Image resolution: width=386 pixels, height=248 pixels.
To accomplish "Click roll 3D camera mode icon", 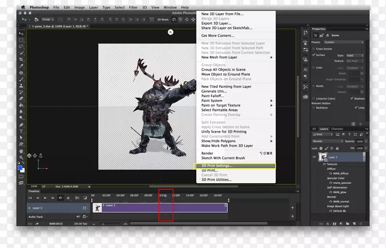I will click(180, 19).
